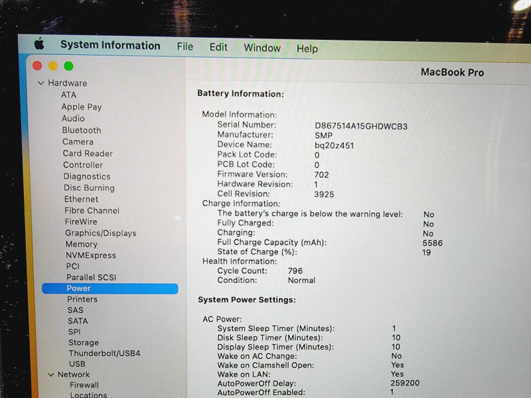Select Parallel SCSI in sidebar
This screenshot has height=398, width=531.
[x=92, y=277]
